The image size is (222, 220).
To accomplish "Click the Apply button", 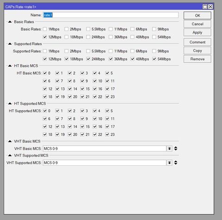I will [x=197, y=32].
